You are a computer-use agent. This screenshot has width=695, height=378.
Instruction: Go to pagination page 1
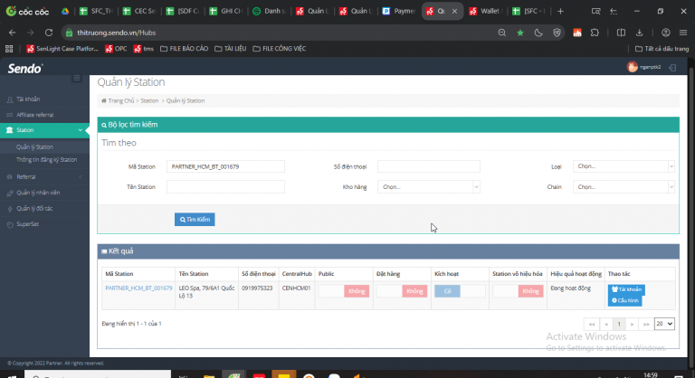pyautogui.click(x=619, y=324)
